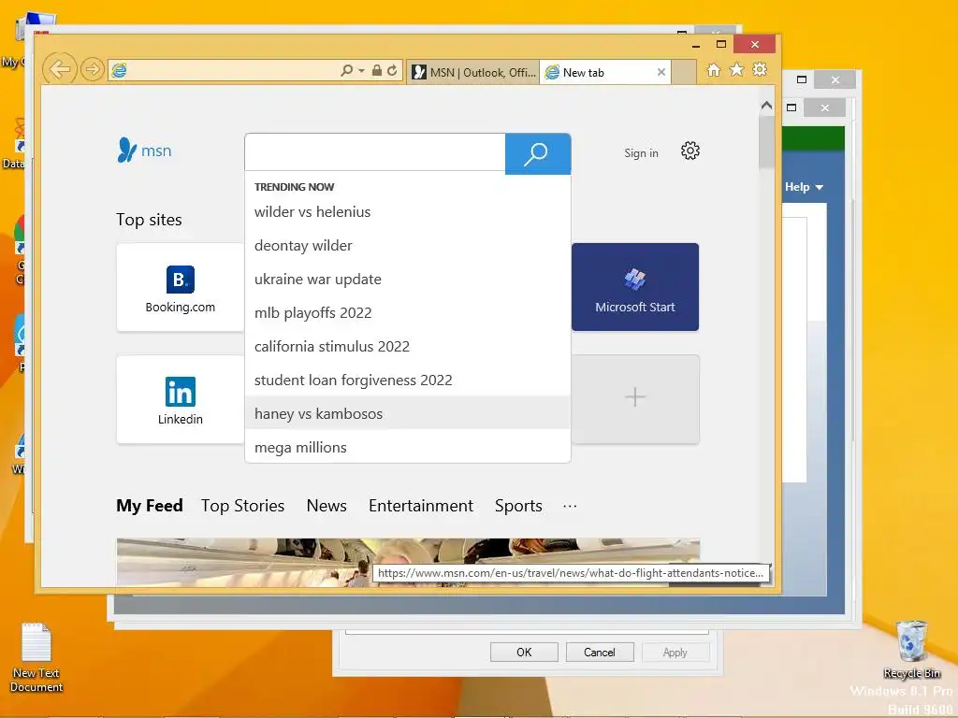The height and width of the screenshot is (718, 958).
Task: Select trending search 'student loan forgiveness 2022'
Action: click(x=408, y=380)
